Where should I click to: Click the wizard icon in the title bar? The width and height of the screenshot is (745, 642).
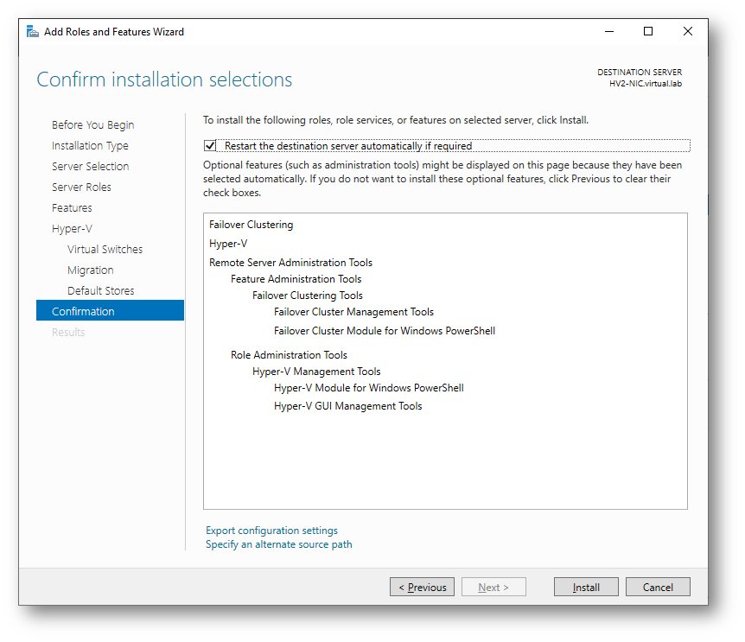point(32,32)
